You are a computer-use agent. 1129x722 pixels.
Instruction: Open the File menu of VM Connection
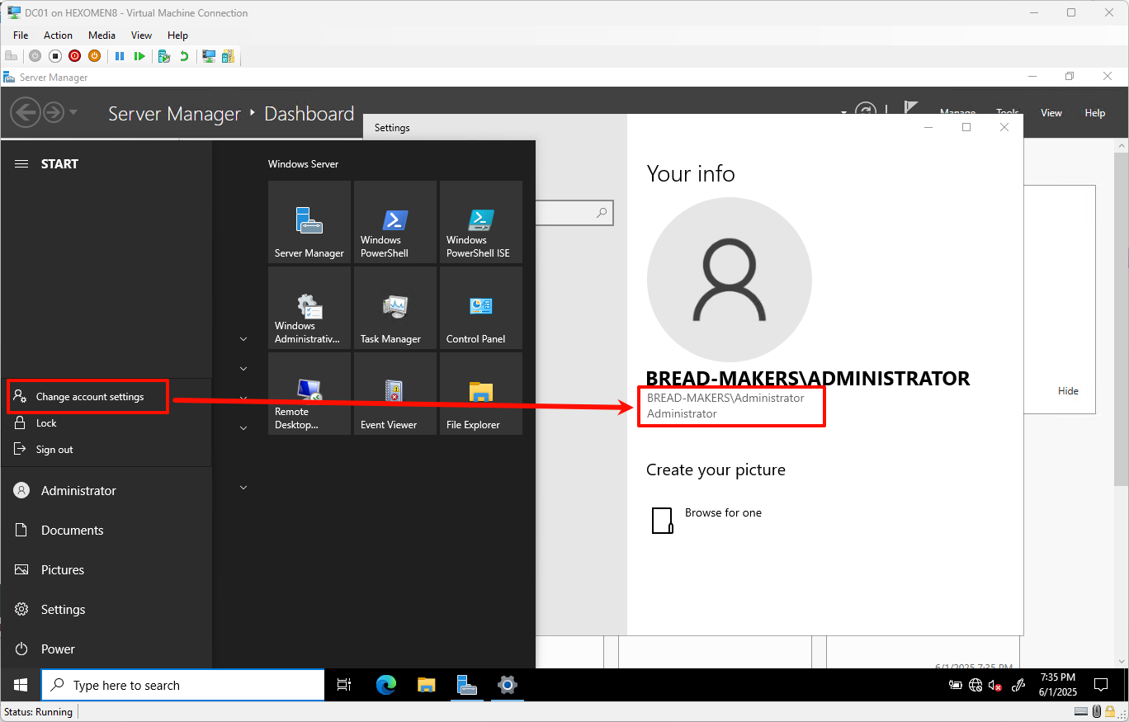21,35
